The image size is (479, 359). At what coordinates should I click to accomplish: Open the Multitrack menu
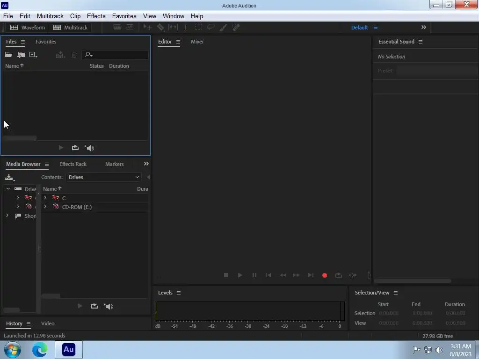point(50,16)
